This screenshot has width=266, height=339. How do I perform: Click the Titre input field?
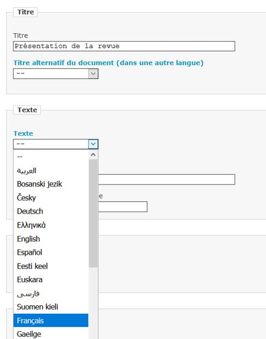[124, 46]
